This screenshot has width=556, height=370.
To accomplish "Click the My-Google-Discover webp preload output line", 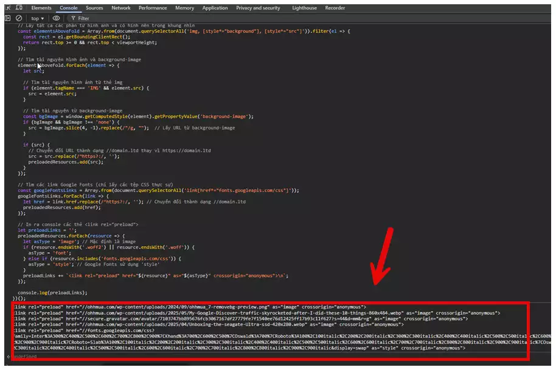I will click(x=257, y=313).
